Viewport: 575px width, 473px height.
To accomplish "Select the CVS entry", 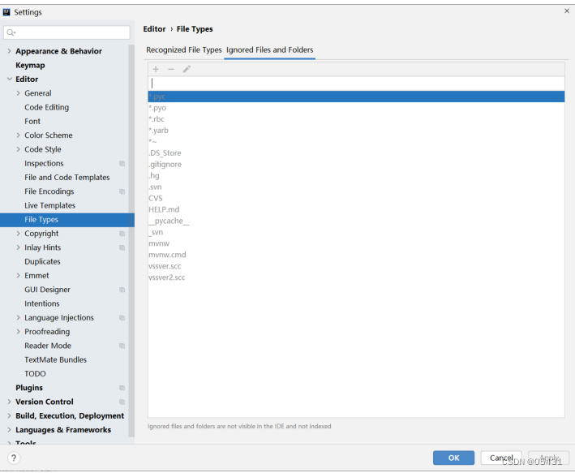I will [x=356, y=198].
